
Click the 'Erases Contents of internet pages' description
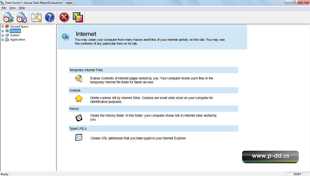152,80
